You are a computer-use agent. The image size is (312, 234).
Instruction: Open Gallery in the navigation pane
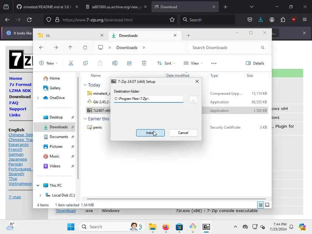coord(55,88)
